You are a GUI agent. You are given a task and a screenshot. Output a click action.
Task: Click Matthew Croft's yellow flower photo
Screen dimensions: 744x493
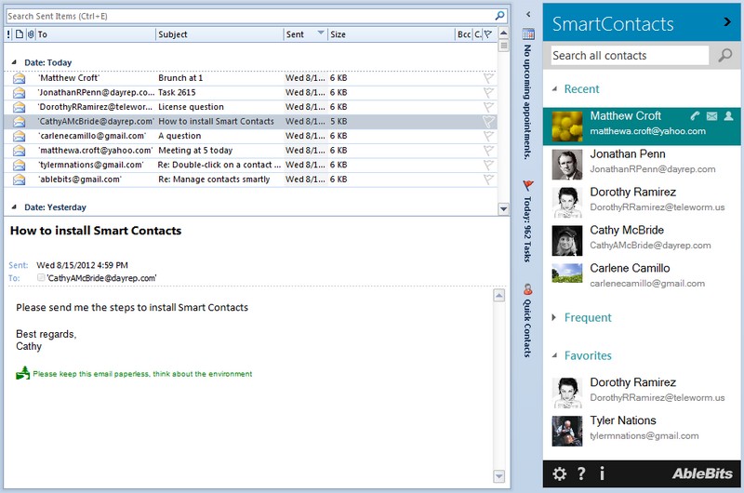coord(567,127)
